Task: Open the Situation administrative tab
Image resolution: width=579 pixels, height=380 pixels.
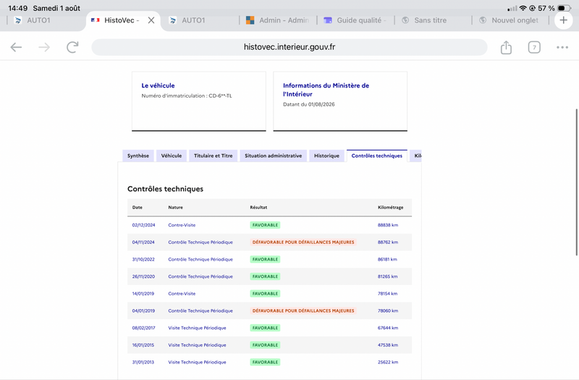Action: tap(274, 156)
